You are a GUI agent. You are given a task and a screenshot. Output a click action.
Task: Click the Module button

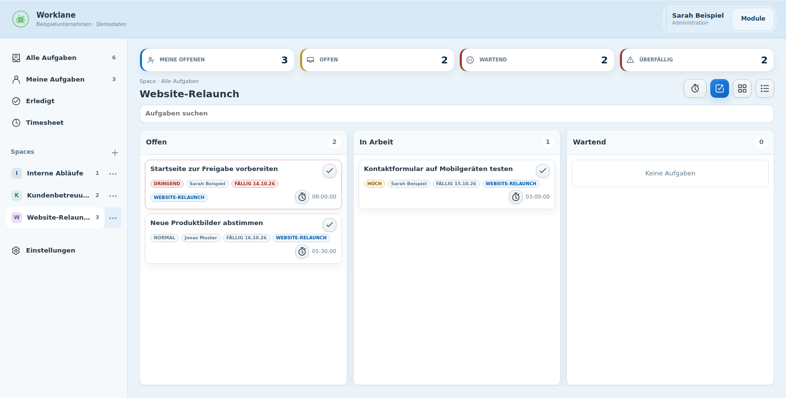(753, 19)
